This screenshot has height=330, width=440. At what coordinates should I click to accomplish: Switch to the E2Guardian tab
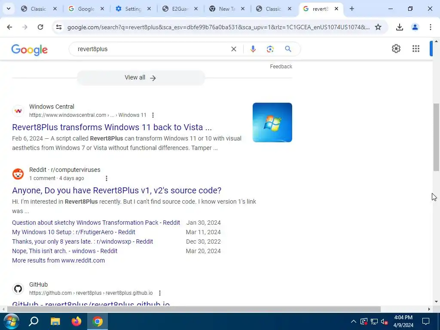point(180,9)
